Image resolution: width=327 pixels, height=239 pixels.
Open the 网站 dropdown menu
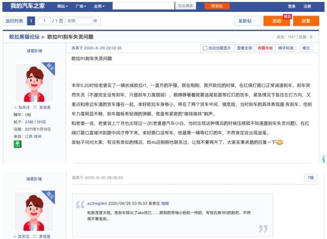pos(62,6)
